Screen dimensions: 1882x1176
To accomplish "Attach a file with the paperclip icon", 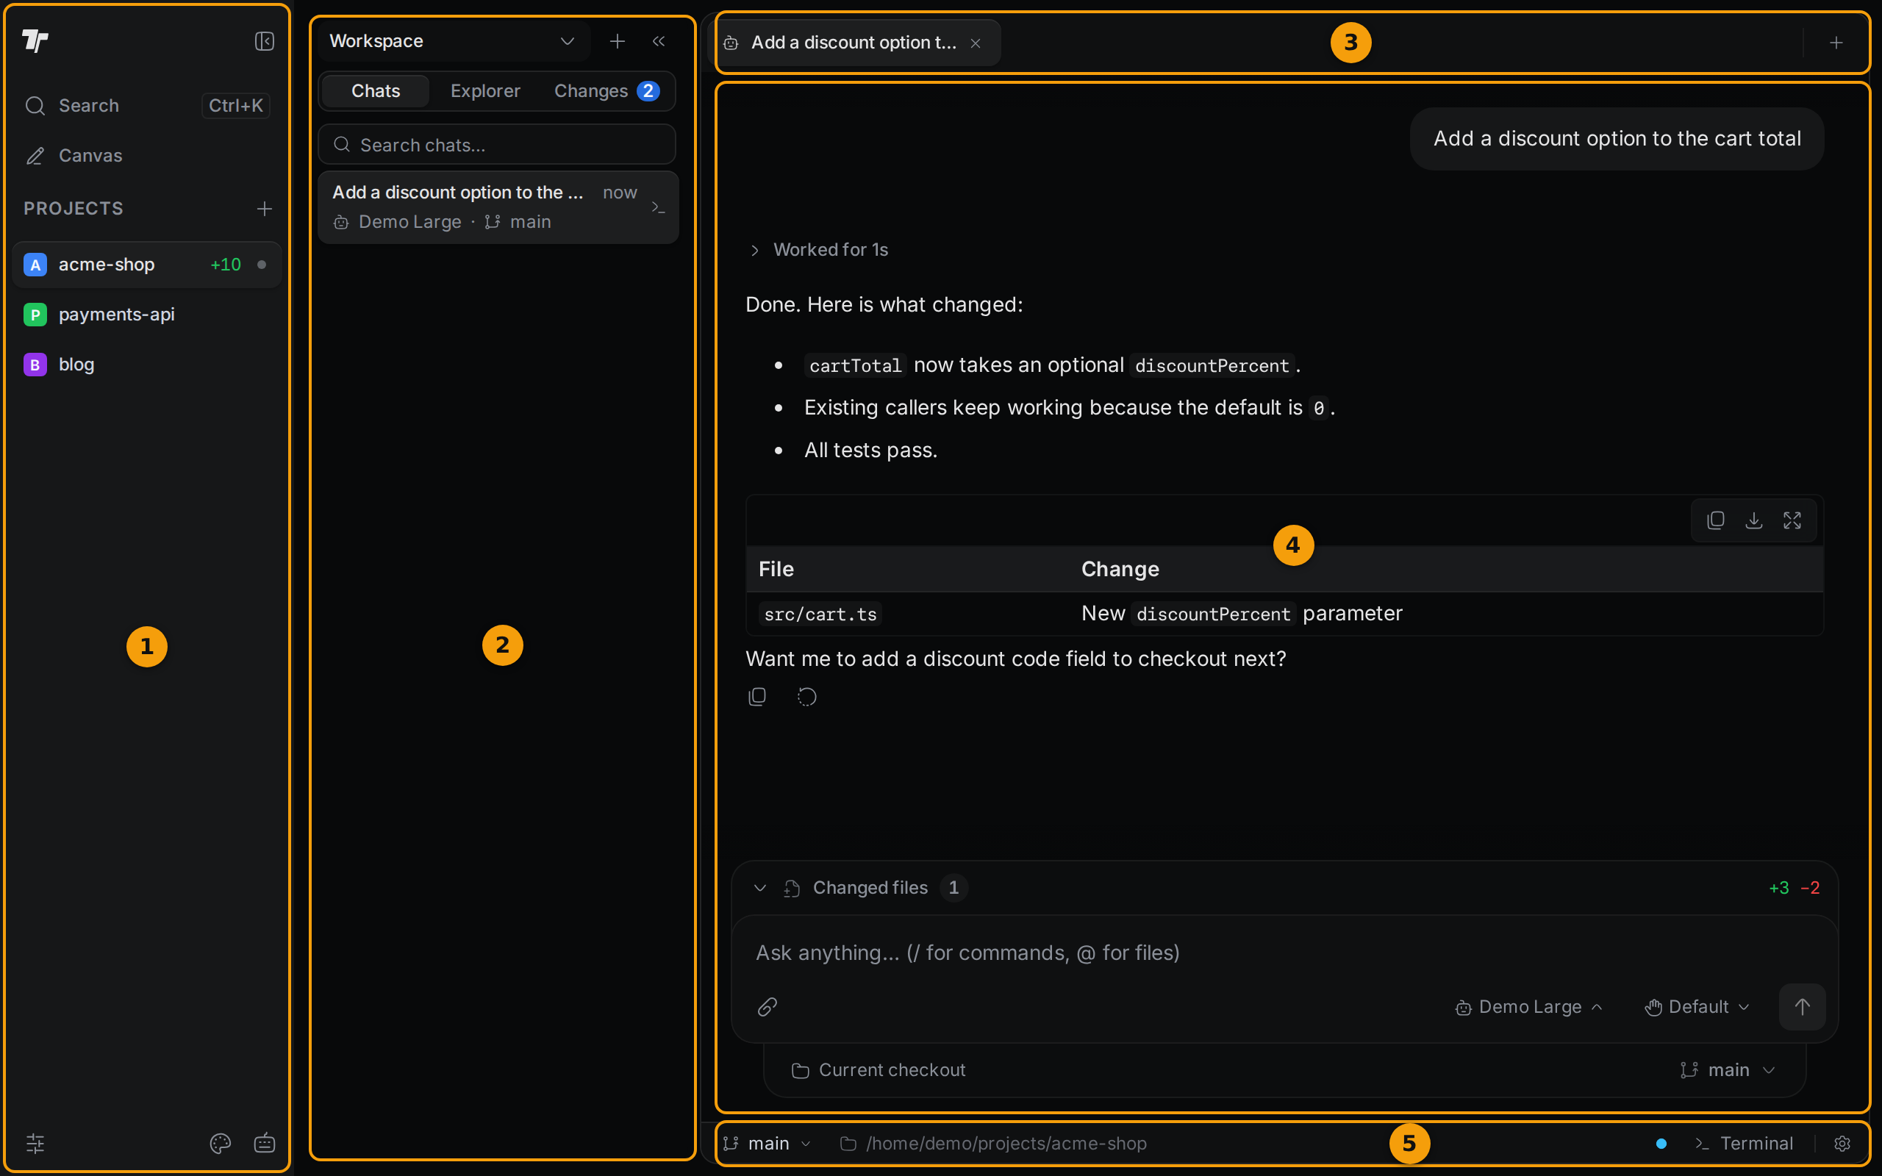I will point(768,1007).
